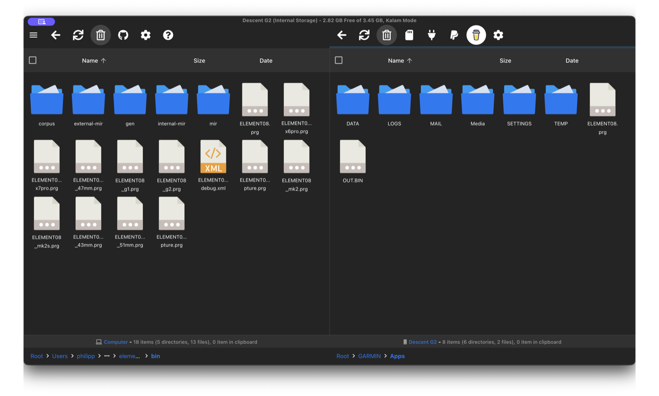Sort right pane by Size column
This screenshot has height=396, width=659.
pyautogui.click(x=505, y=61)
